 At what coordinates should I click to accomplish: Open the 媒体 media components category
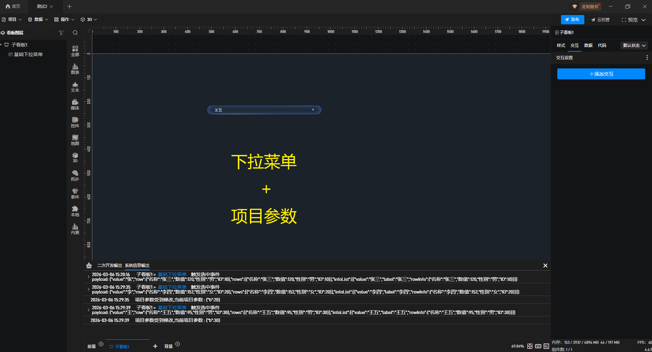(x=75, y=104)
